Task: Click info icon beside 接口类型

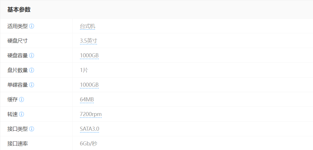Action: [x=32, y=129]
